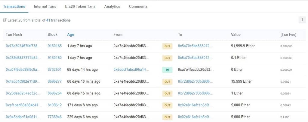
Task: Click the 80 days 10 mins ago age
Action: pyautogui.click(x=84, y=81)
